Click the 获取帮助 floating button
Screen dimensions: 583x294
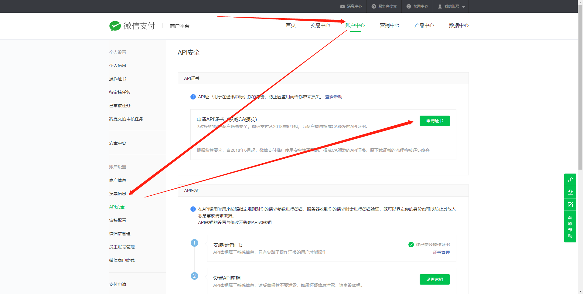570,227
